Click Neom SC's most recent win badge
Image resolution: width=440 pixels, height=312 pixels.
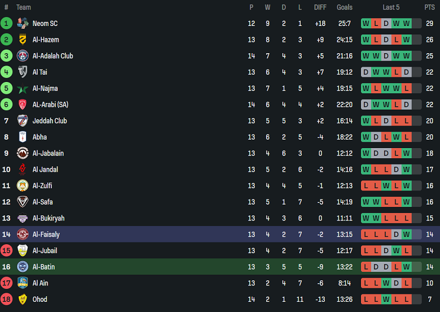(406, 23)
